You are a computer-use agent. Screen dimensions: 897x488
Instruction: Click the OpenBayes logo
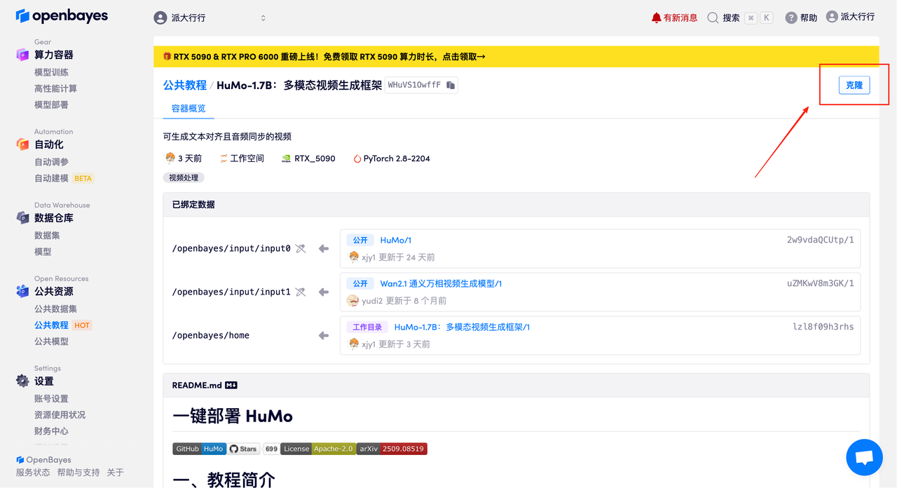(62, 15)
